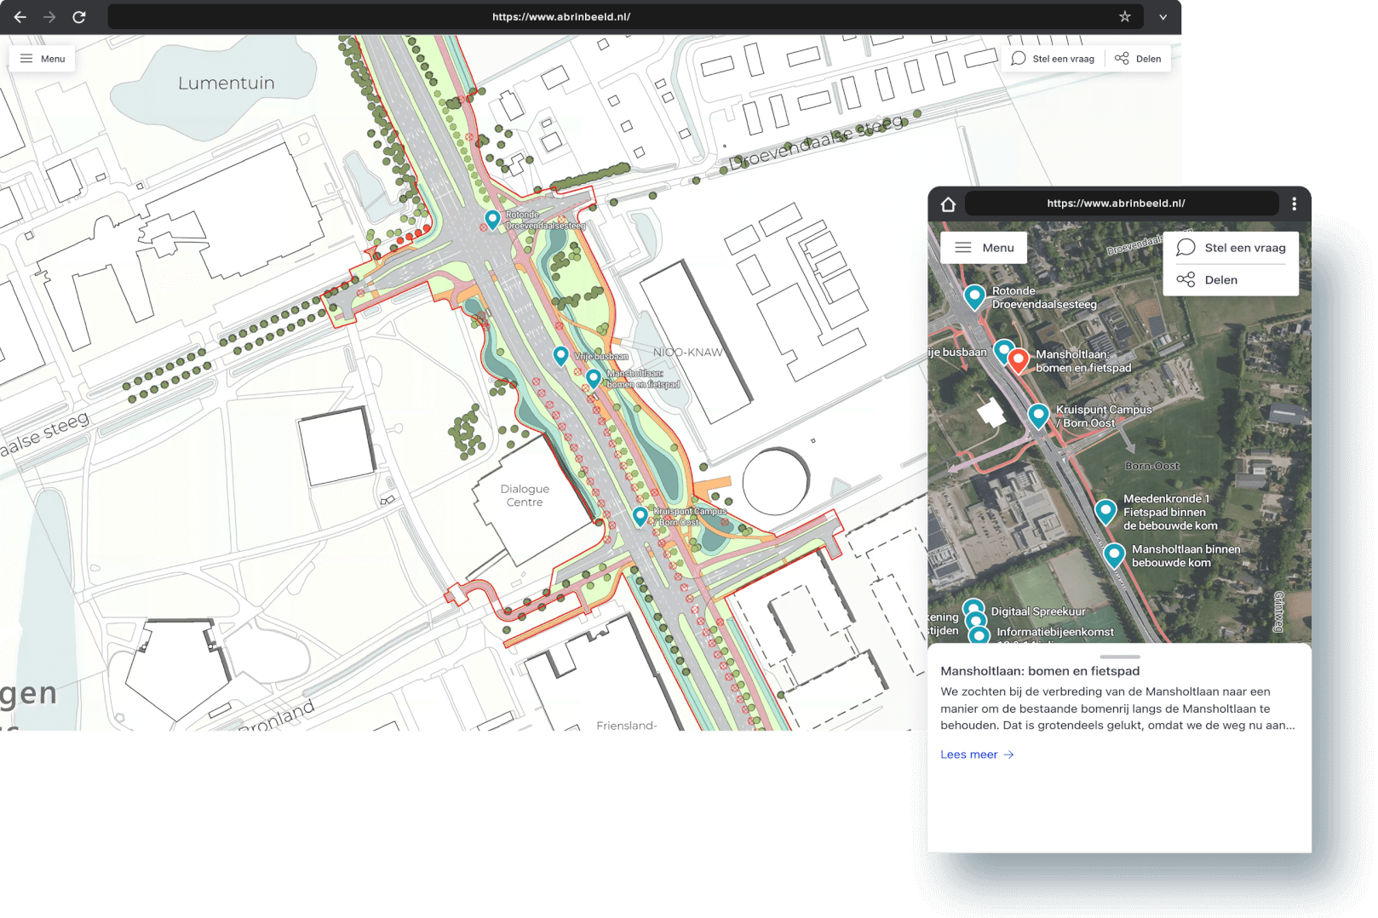This screenshot has height=918, width=1378.
Task: Tap the Meedenkronde 1 Fietspad pin
Action: (x=1105, y=510)
